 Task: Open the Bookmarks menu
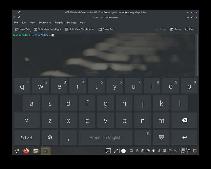click(x=45, y=23)
